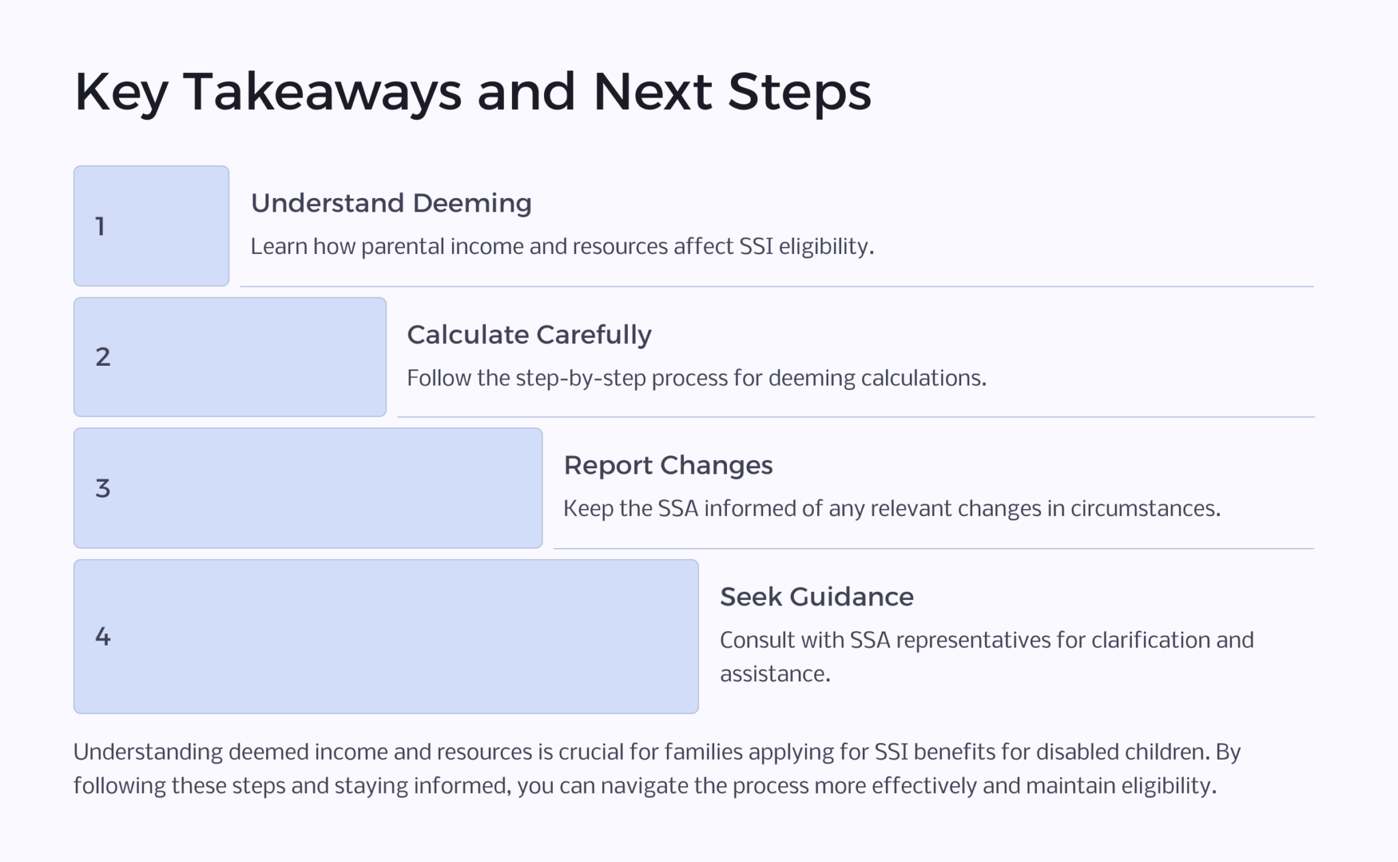Screen dimensions: 1398x862
Task: Select the large blue box numbered 4
Action: 386,636
